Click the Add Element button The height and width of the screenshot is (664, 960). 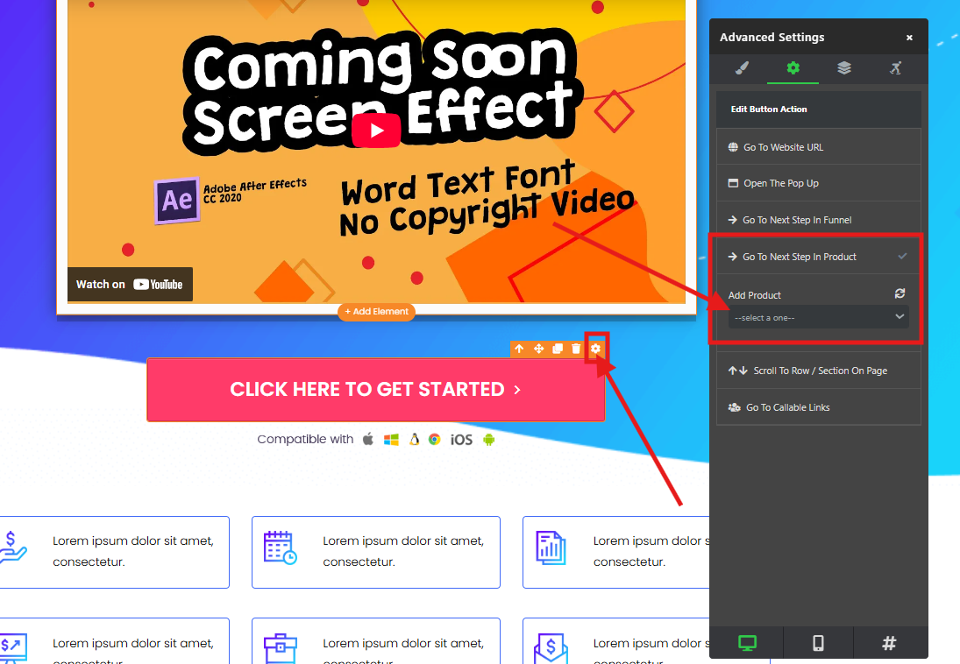pyautogui.click(x=376, y=312)
